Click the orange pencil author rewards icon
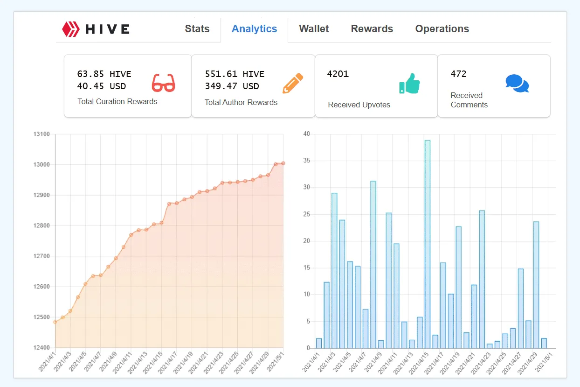580x387 pixels. click(x=293, y=83)
